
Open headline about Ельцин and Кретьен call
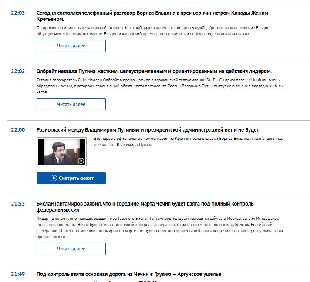coord(152,16)
